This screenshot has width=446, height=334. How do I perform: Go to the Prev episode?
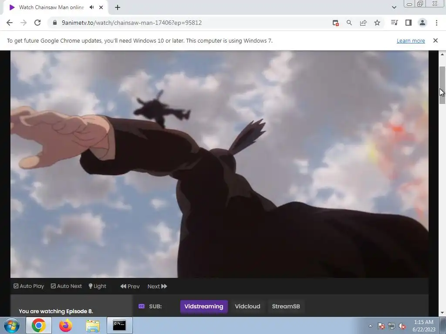(130, 286)
